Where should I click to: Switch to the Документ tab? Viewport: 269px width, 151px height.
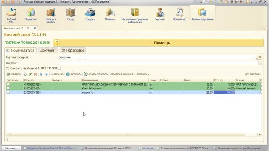[48, 50]
